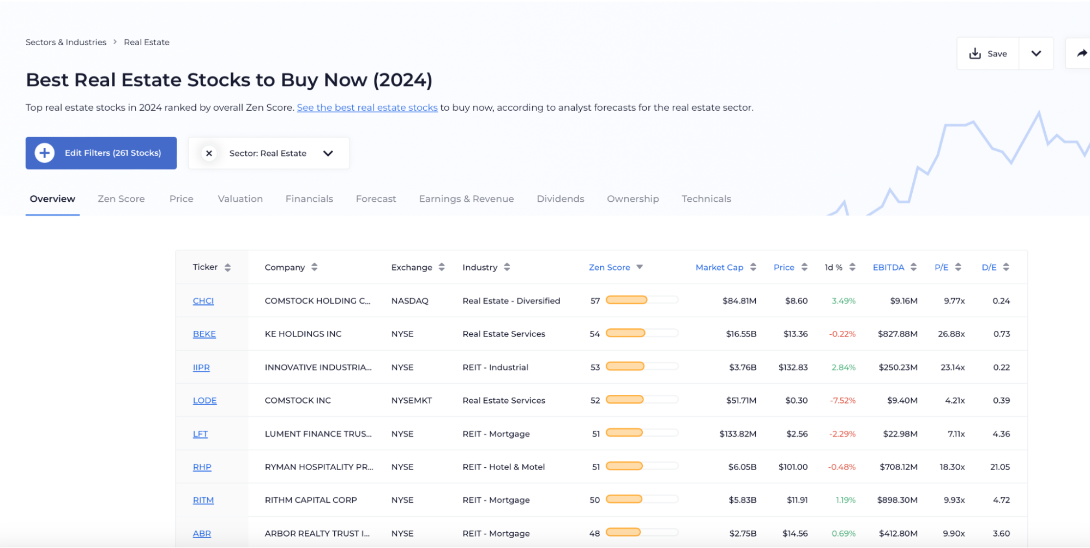Open the Forecast tab
The height and width of the screenshot is (548, 1090).
376,199
